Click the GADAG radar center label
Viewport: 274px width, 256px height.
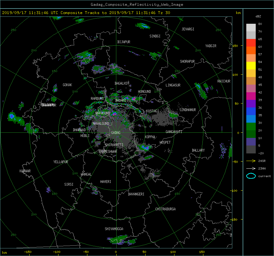[x=116, y=133]
